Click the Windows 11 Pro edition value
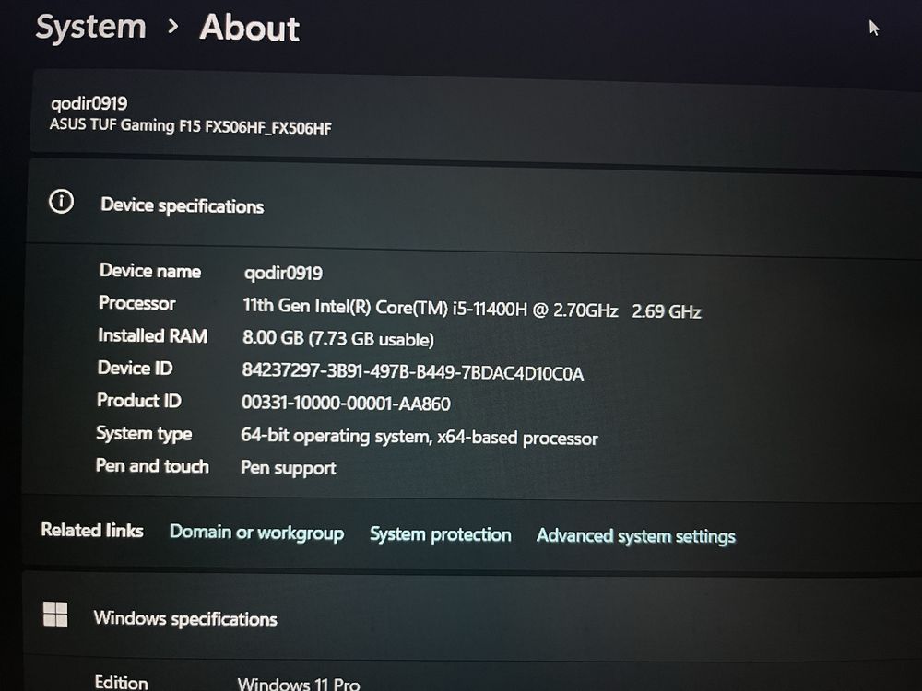The height and width of the screenshot is (691, 922). 299,684
